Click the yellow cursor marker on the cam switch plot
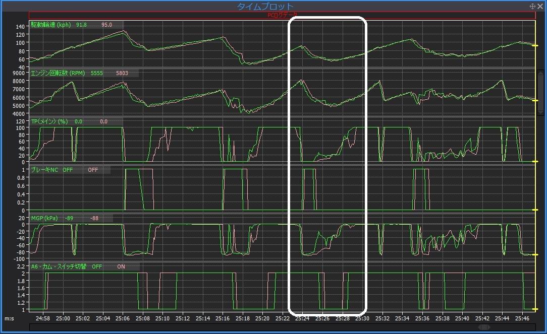The image size is (547, 334). (535, 309)
